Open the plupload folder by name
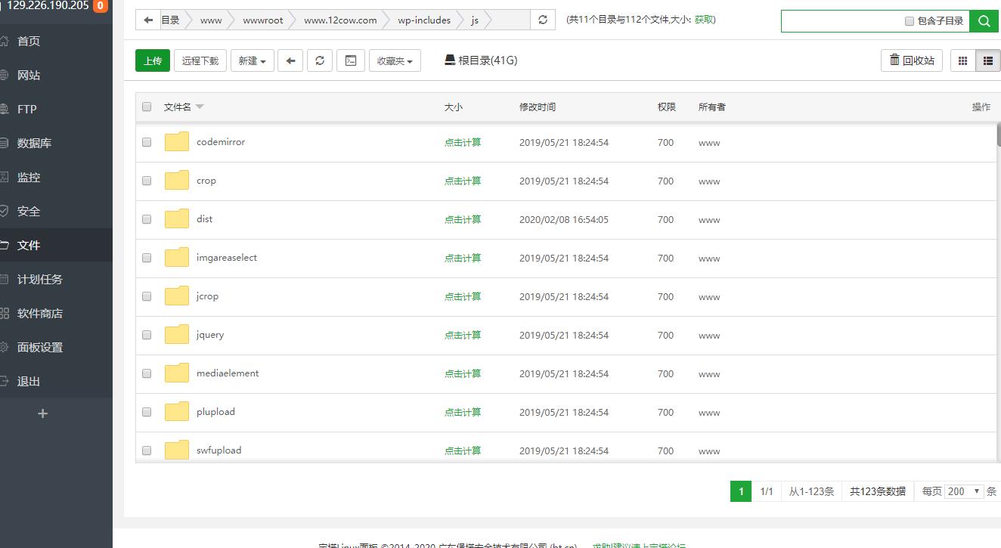 click(x=215, y=412)
